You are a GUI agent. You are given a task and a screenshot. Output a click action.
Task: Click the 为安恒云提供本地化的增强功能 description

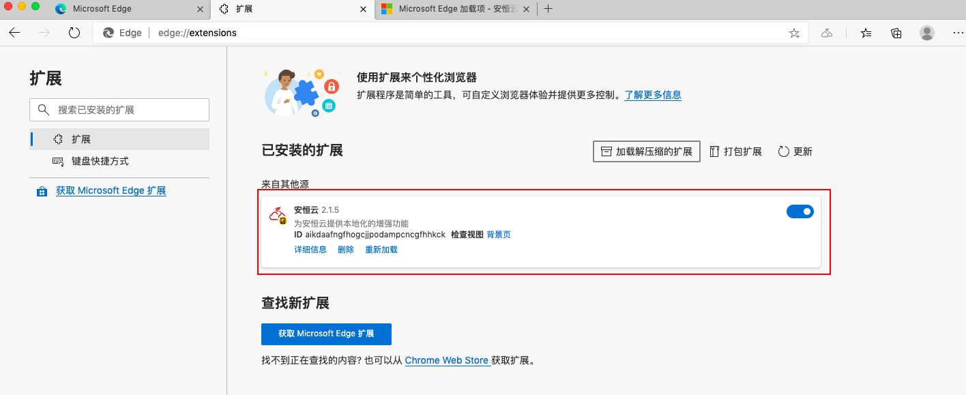click(x=351, y=224)
